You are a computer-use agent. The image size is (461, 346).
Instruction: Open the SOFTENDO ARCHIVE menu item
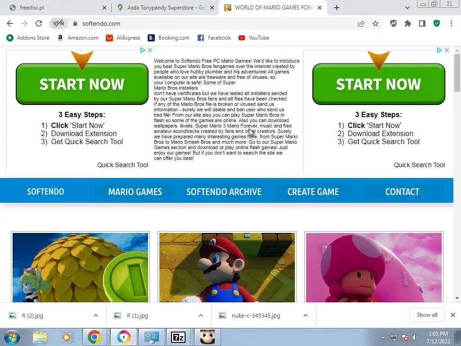click(224, 192)
